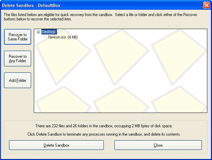Click the tree line left of favicon.ico
This screenshot has width=212, height=160.
click(x=46, y=37)
